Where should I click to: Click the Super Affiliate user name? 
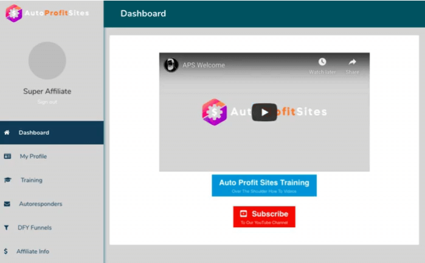point(47,91)
